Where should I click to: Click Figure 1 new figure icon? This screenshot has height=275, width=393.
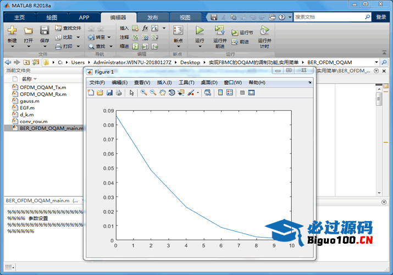[x=91, y=92]
